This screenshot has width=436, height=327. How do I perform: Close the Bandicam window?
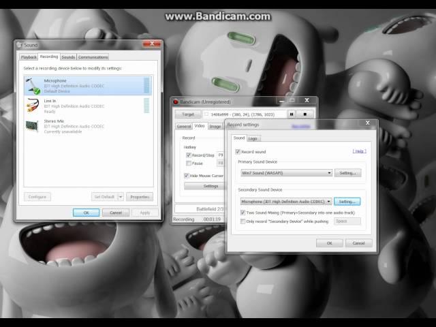tap(307, 100)
